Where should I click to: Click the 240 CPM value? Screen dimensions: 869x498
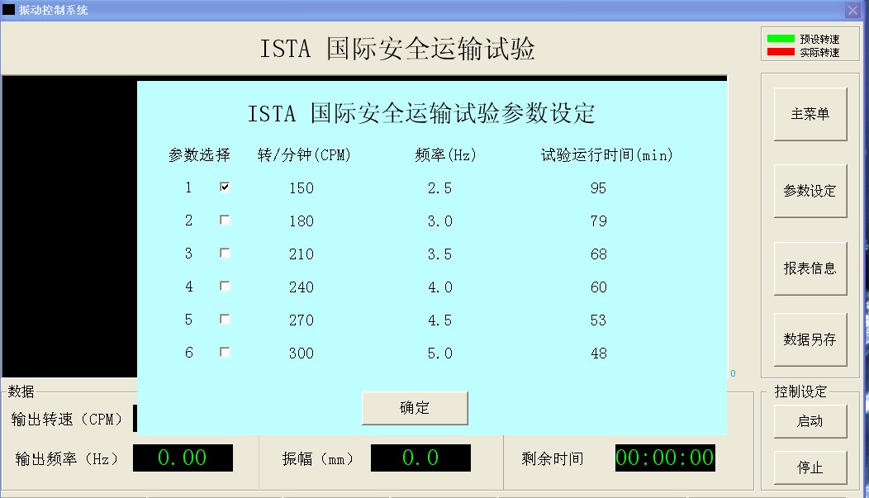point(302,287)
